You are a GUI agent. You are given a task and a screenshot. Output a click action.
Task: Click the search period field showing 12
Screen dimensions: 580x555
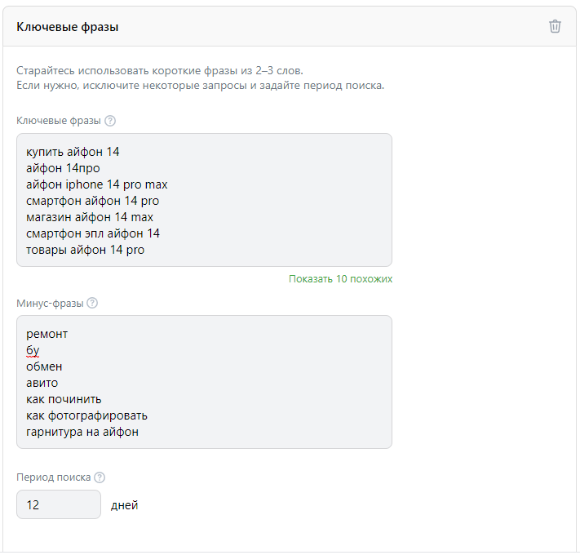pyautogui.click(x=59, y=504)
